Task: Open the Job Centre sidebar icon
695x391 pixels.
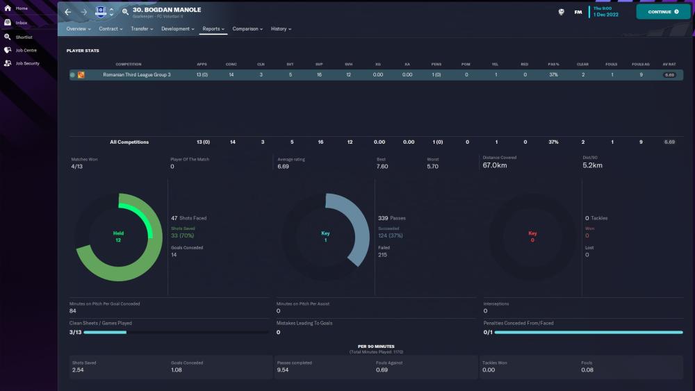Action: tap(8, 50)
